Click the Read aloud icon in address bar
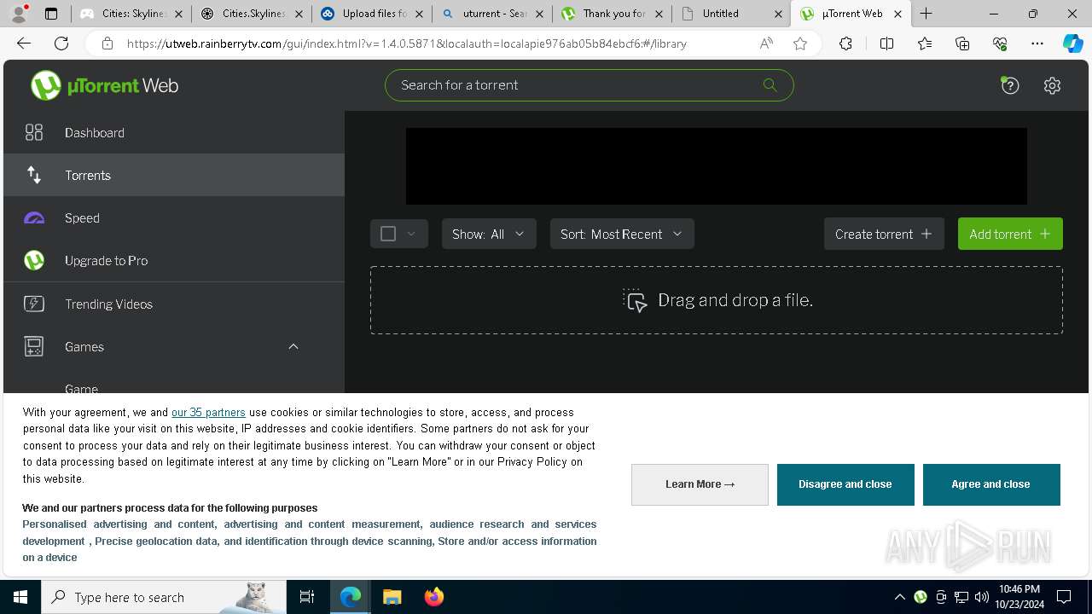Screen dimensions: 1092x614 click(766, 43)
